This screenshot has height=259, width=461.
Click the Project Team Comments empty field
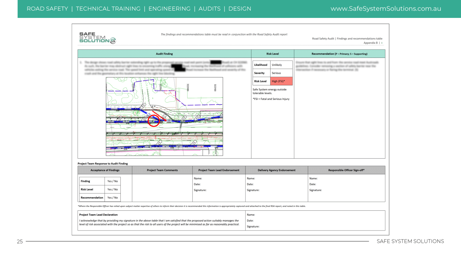(162, 188)
